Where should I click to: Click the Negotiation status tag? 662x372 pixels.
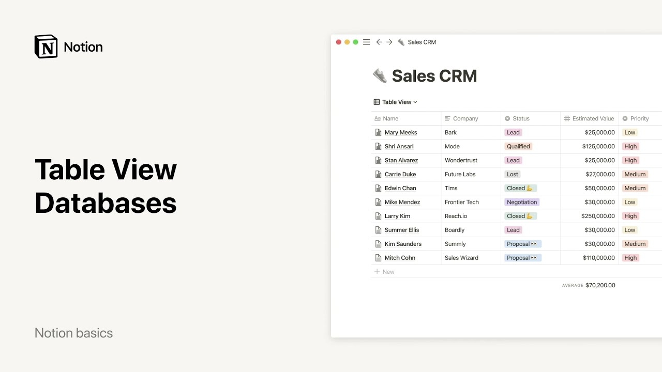(x=522, y=203)
